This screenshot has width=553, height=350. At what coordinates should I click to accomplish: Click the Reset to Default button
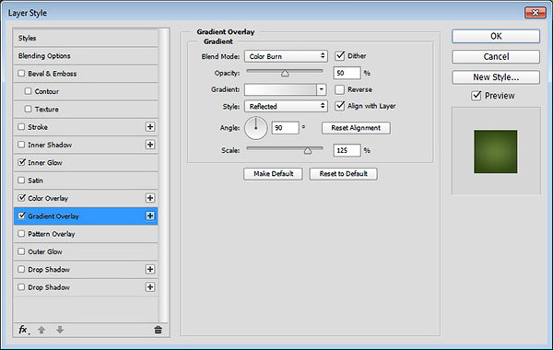pos(343,174)
